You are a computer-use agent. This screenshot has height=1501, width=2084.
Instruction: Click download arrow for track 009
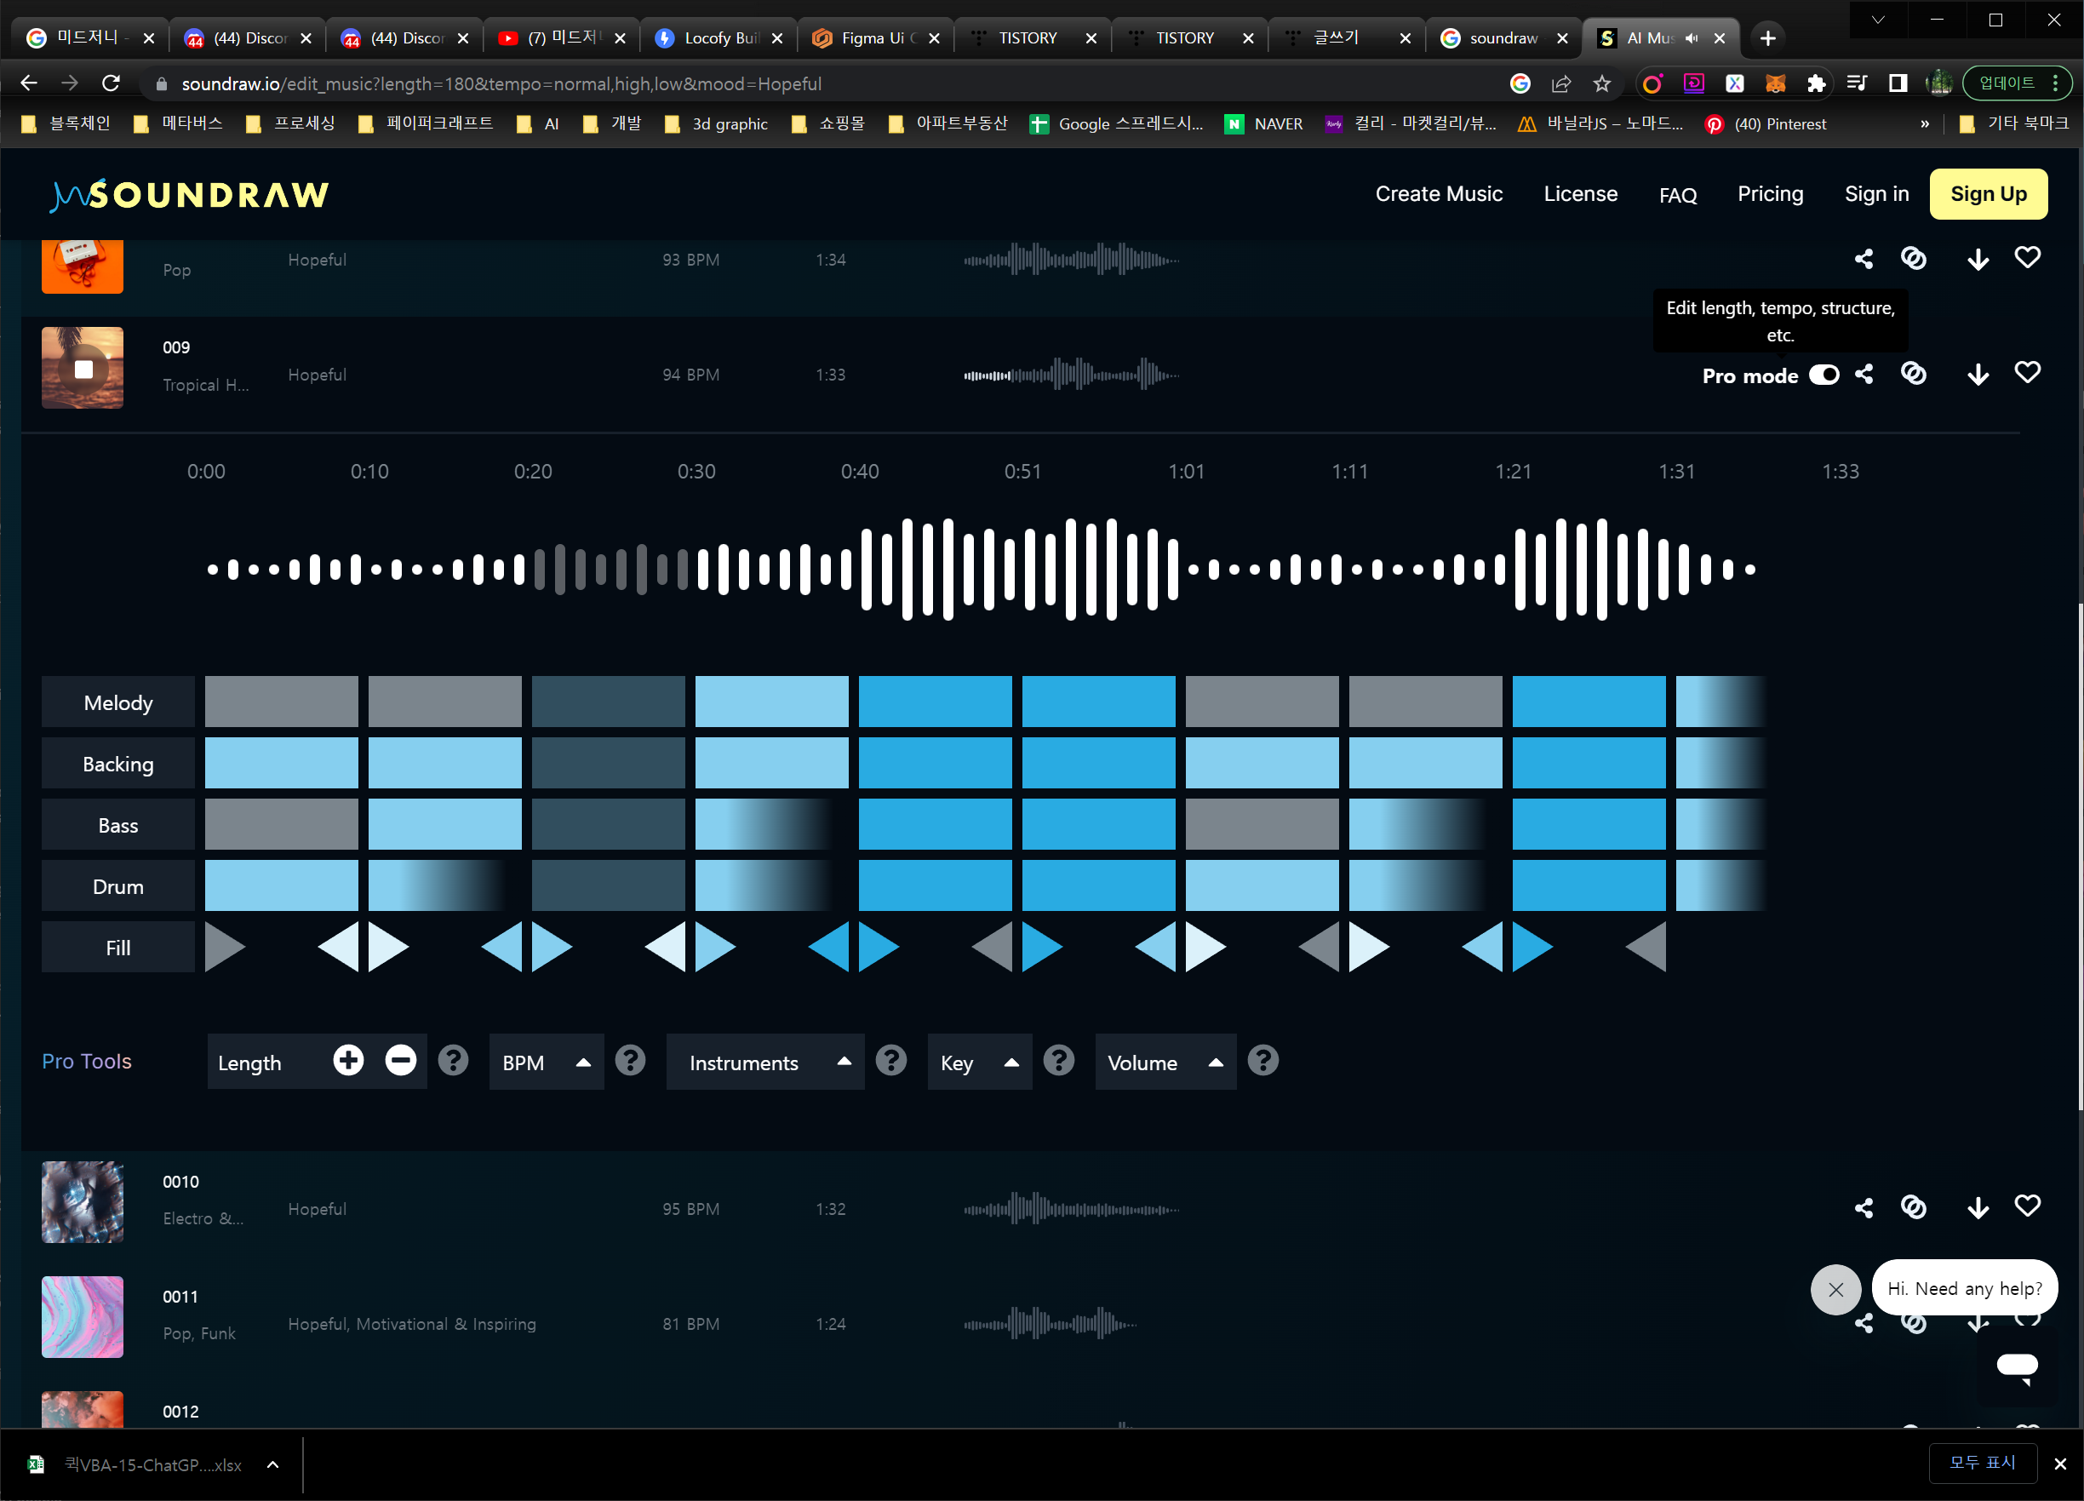tap(1978, 374)
